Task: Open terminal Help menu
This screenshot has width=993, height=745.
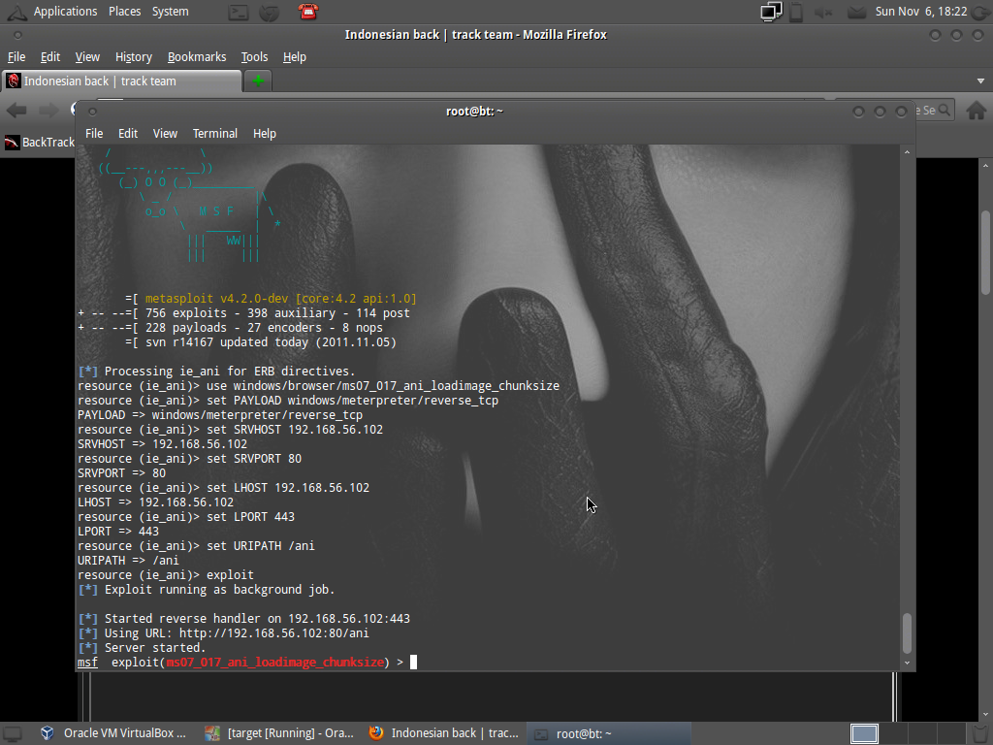Action: [265, 134]
